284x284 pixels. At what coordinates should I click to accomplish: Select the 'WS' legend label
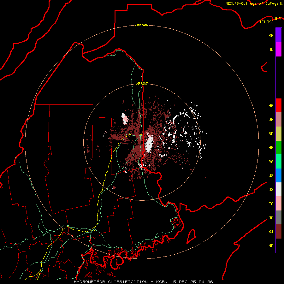pyautogui.click(x=271, y=176)
